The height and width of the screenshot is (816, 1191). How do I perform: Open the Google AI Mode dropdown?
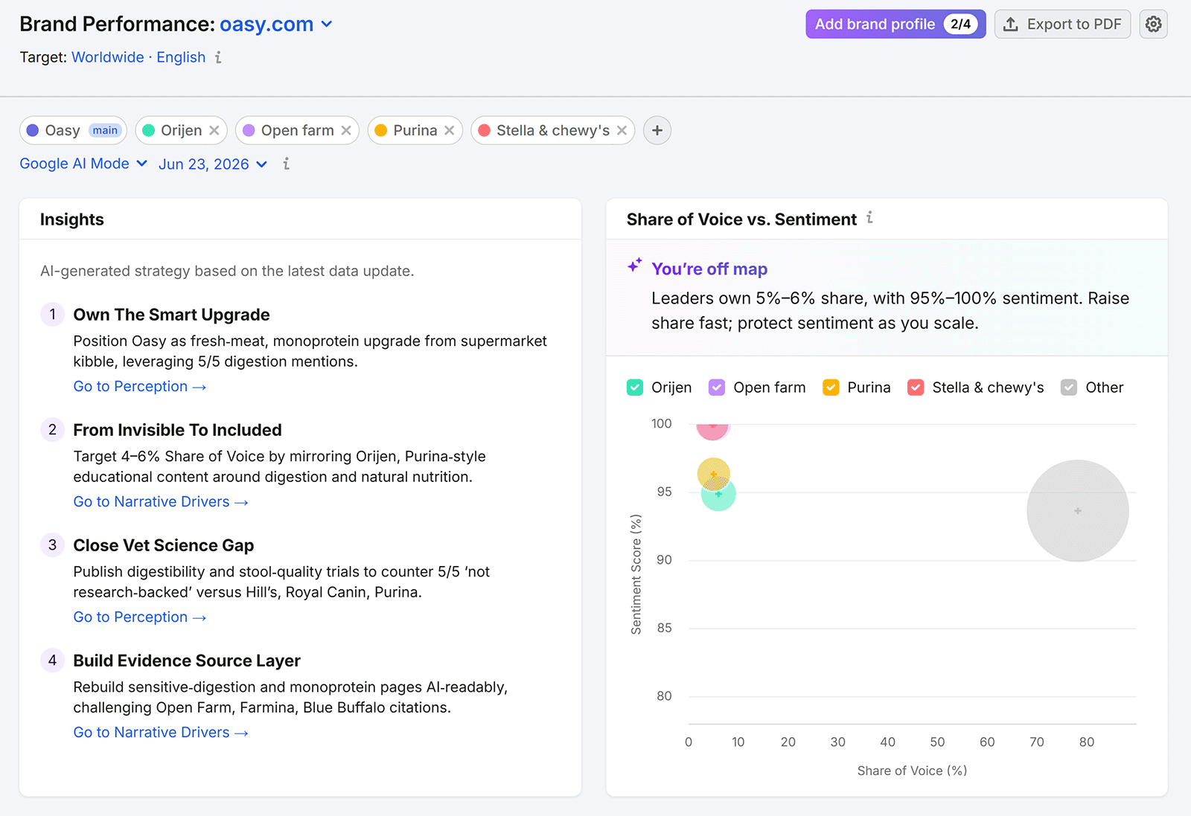click(83, 164)
